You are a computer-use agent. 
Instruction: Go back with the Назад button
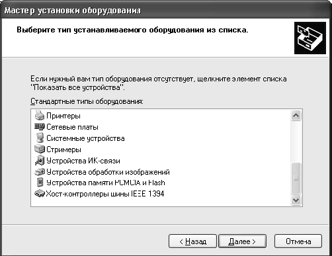point(192,241)
